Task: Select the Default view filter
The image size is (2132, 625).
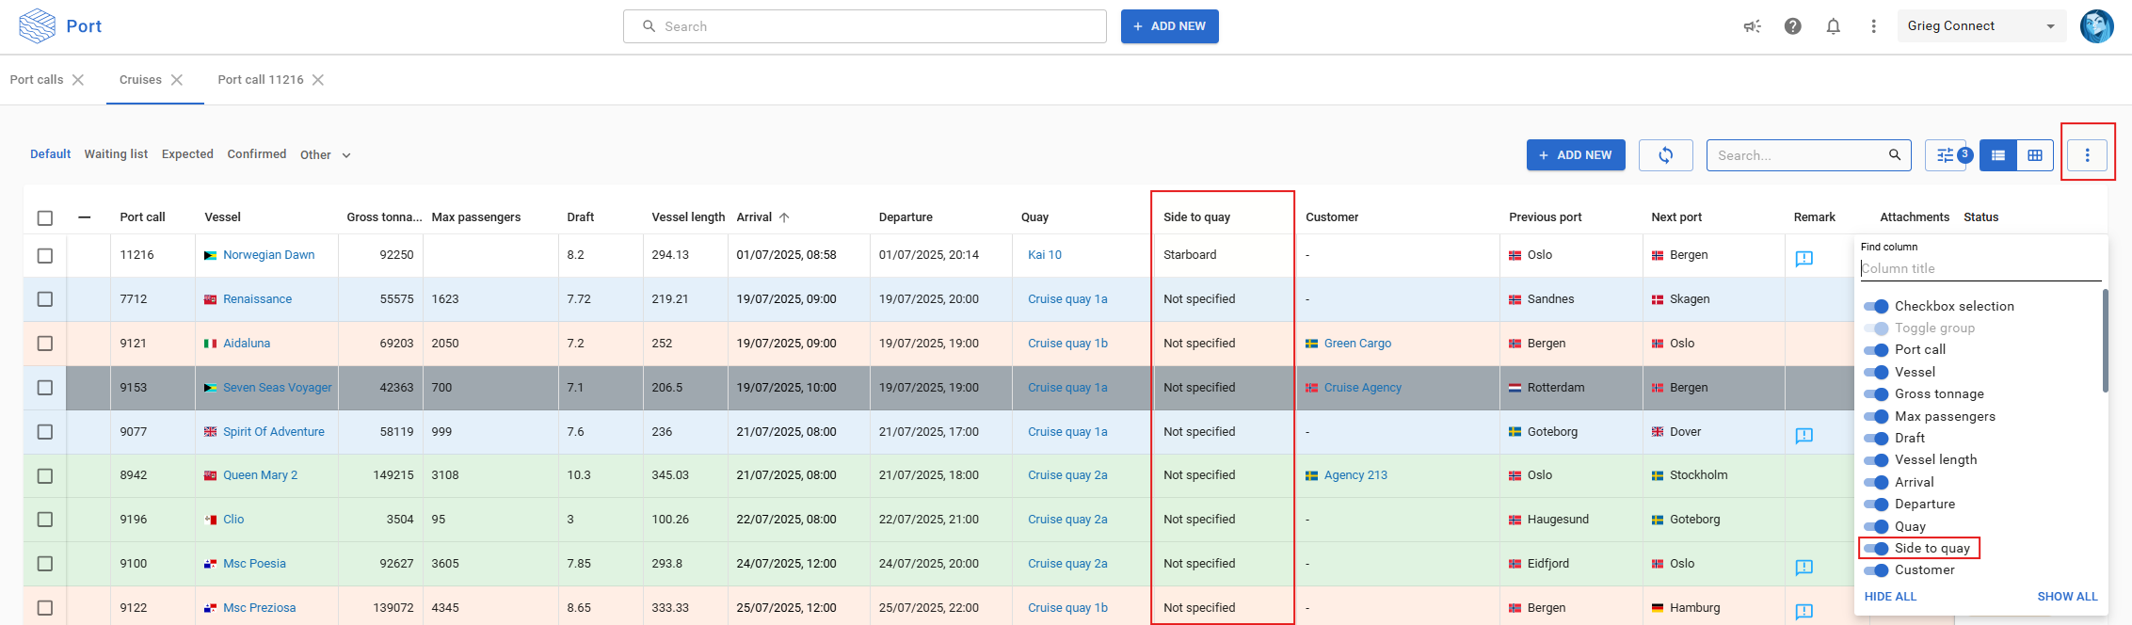Action: tap(51, 154)
